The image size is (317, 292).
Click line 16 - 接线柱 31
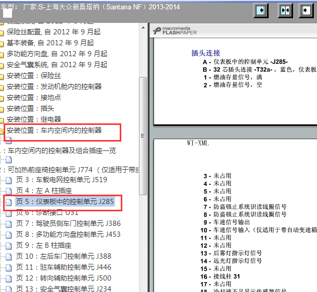220,276
